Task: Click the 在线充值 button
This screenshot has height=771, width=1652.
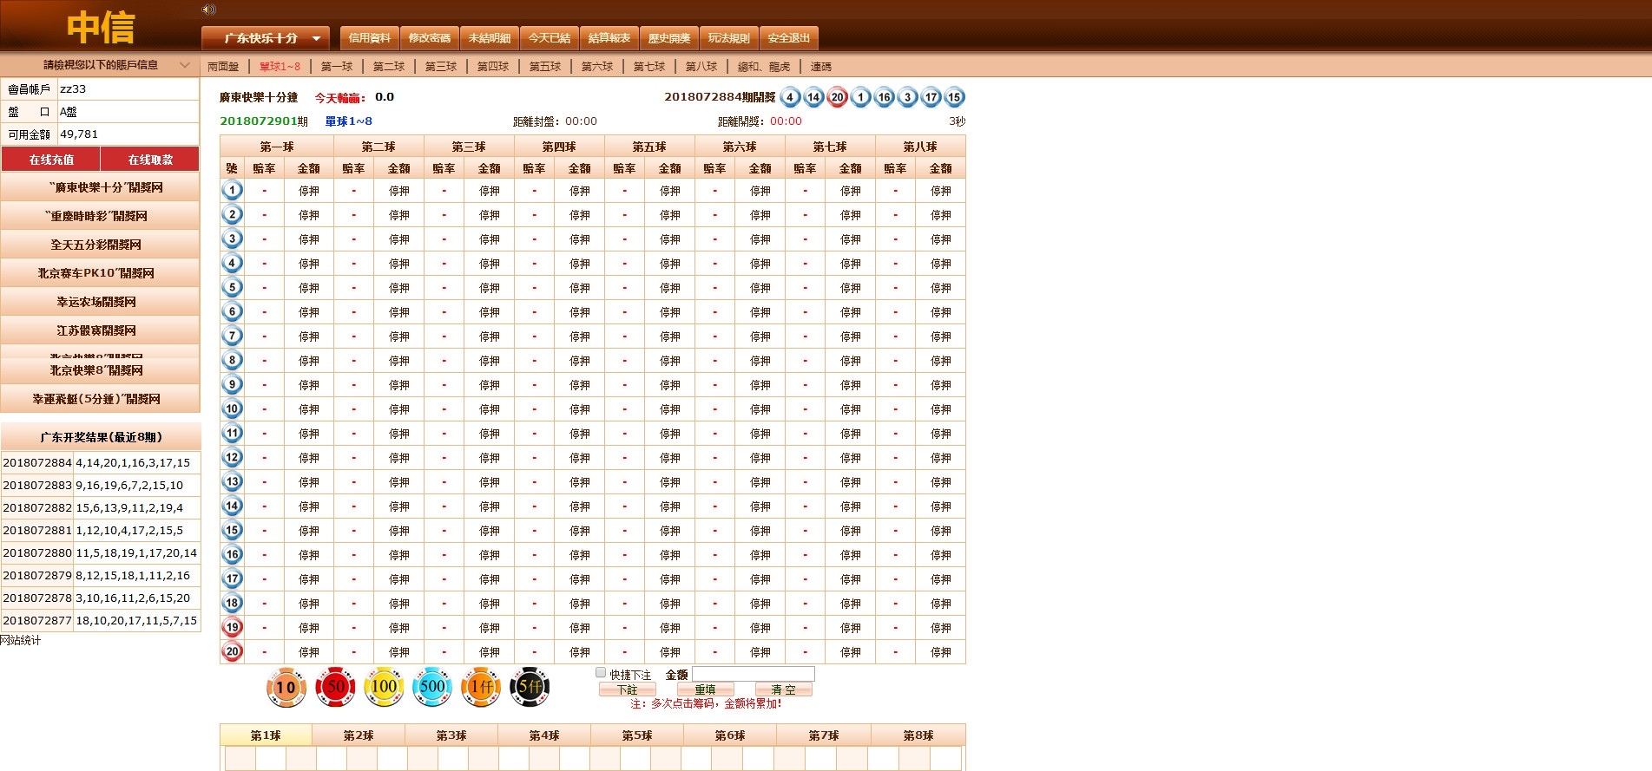Action: [x=51, y=160]
